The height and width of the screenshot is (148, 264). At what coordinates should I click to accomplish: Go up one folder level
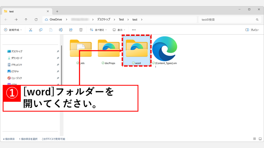[x=26, y=20]
